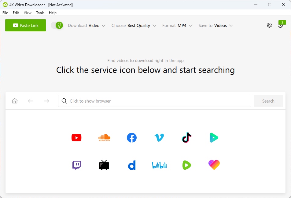Select the Likee heart icon
Image resolution: width=291 pixels, height=198 pixels.
pyautogui.click(x=214, y=165)
